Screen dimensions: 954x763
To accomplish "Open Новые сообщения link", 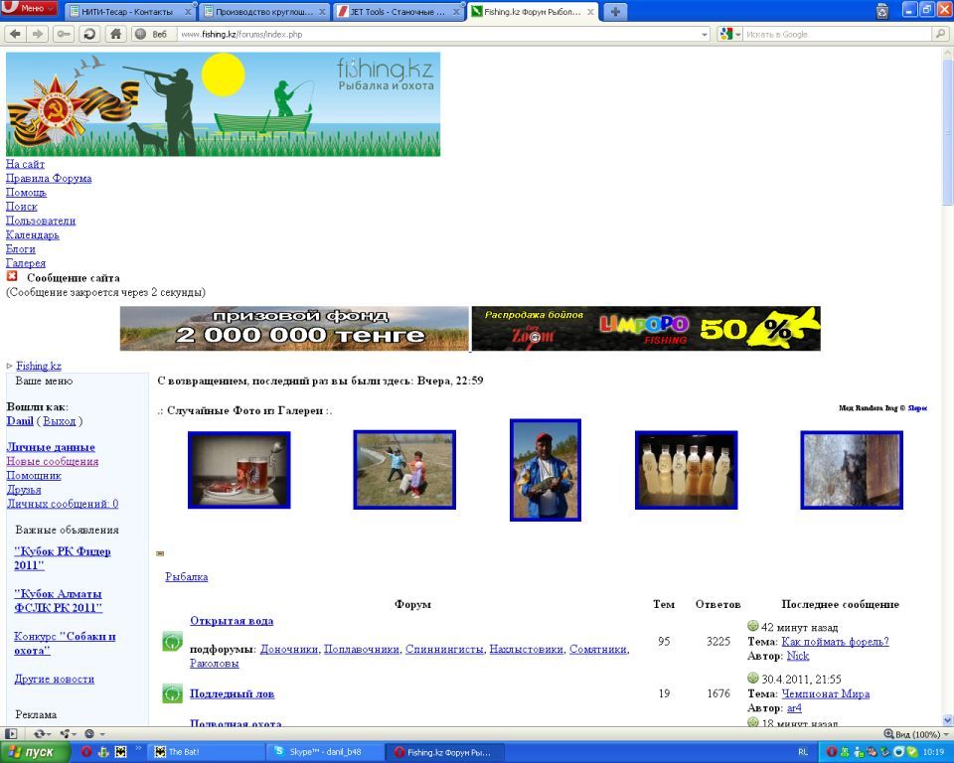I will point(53,462).
